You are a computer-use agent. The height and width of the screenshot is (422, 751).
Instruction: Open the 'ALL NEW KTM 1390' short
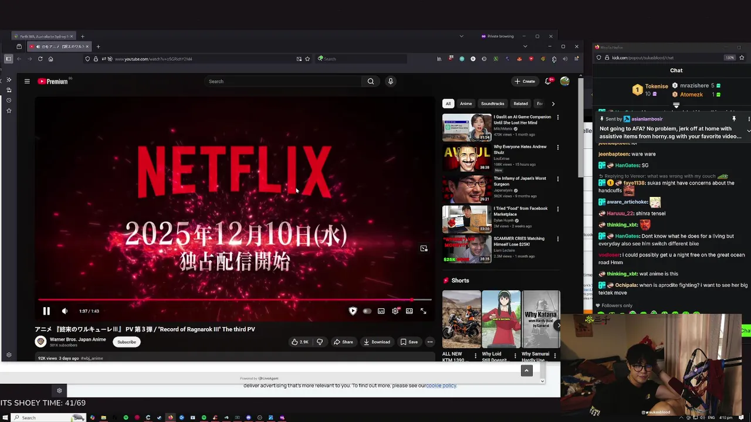tap(461, 320)
